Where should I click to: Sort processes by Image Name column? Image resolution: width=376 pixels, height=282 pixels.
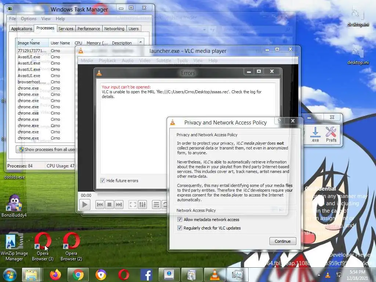(32, 43)
